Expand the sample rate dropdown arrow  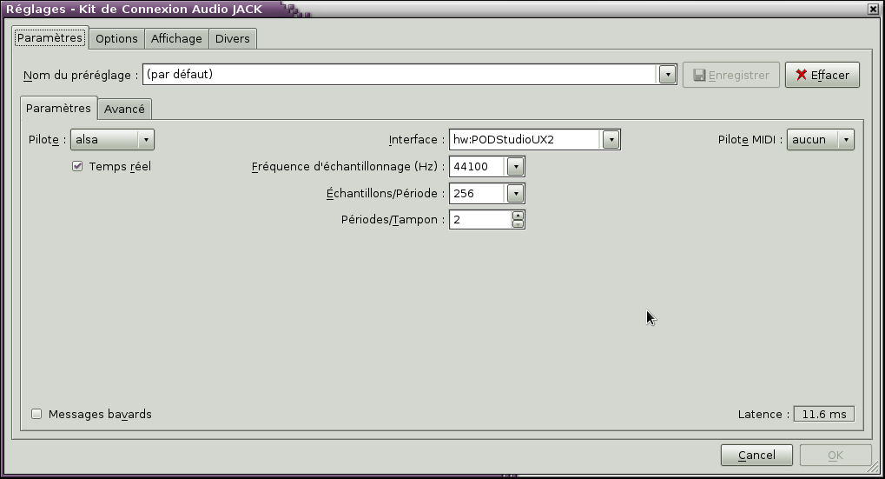coord(516,167)
